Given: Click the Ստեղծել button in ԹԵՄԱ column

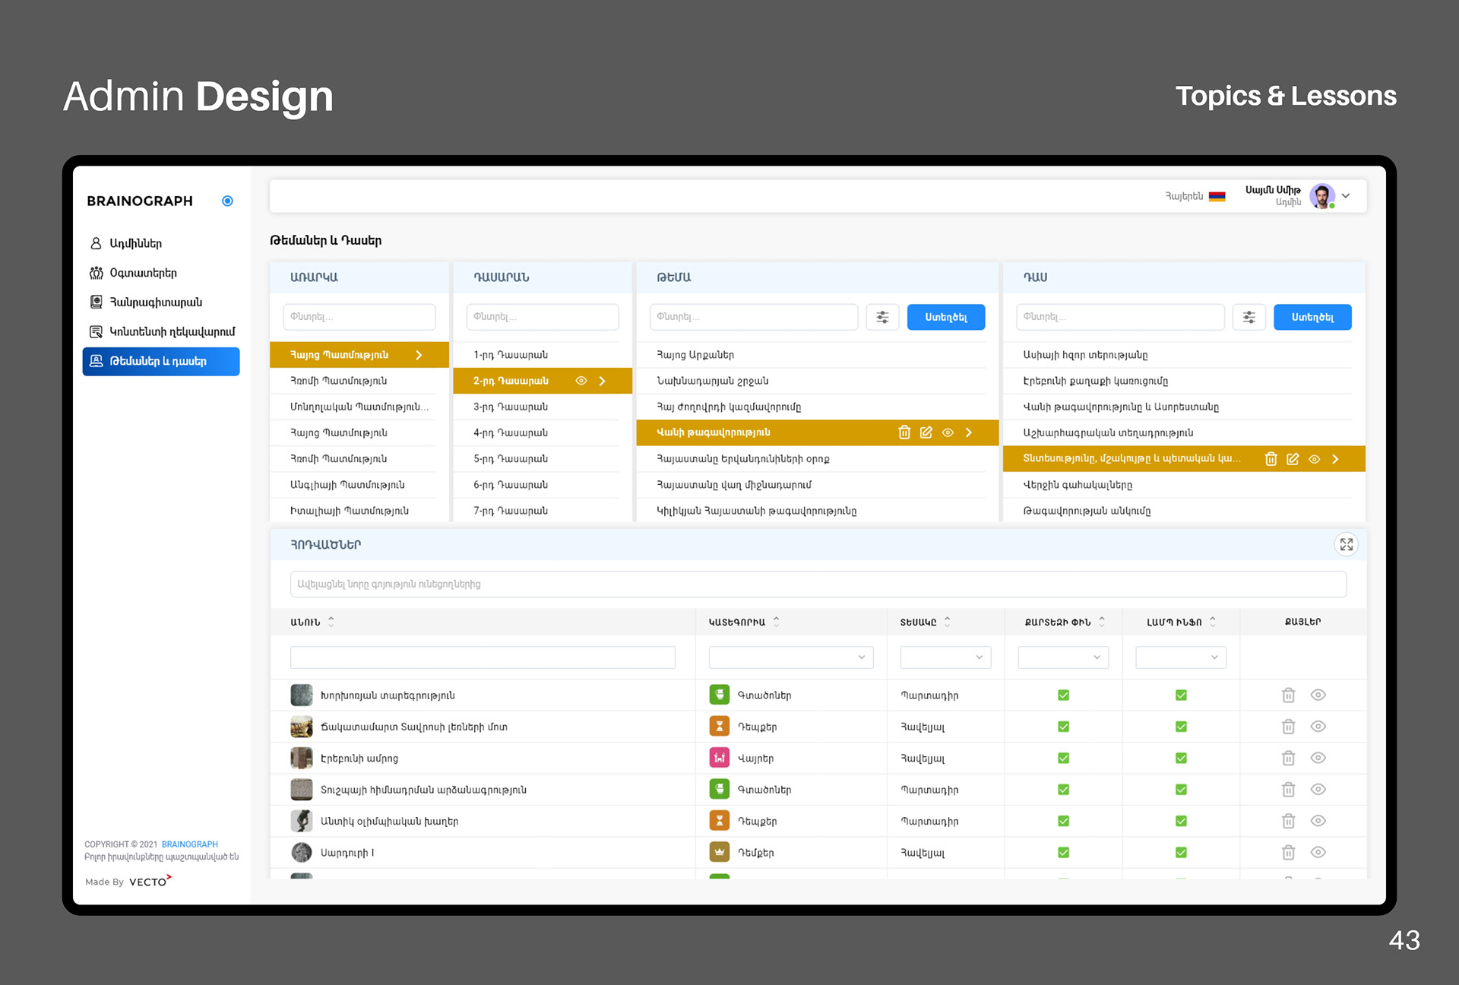Looking at the screenshot, I should (945, 317).
